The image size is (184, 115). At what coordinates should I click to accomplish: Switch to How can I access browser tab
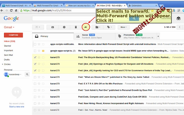79,5
